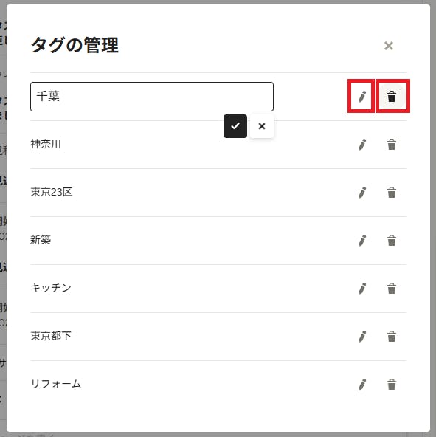Close the タグの管理 dialog
Viewport: 436px width, 437px height.
[389, 46]
